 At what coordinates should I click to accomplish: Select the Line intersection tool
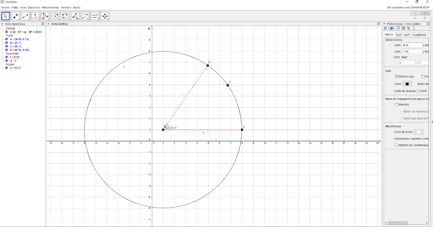tap(36, 16)
